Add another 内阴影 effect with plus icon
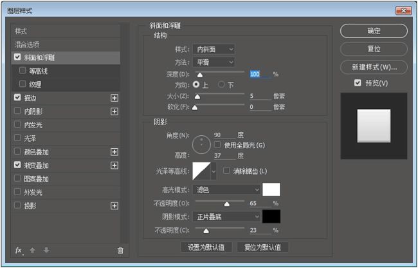Viewport: 418px width, 268px height. tap(114, 111)
